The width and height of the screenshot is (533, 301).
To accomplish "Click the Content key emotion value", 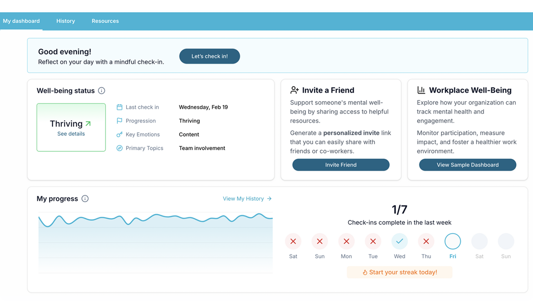I will click(189, 134).
